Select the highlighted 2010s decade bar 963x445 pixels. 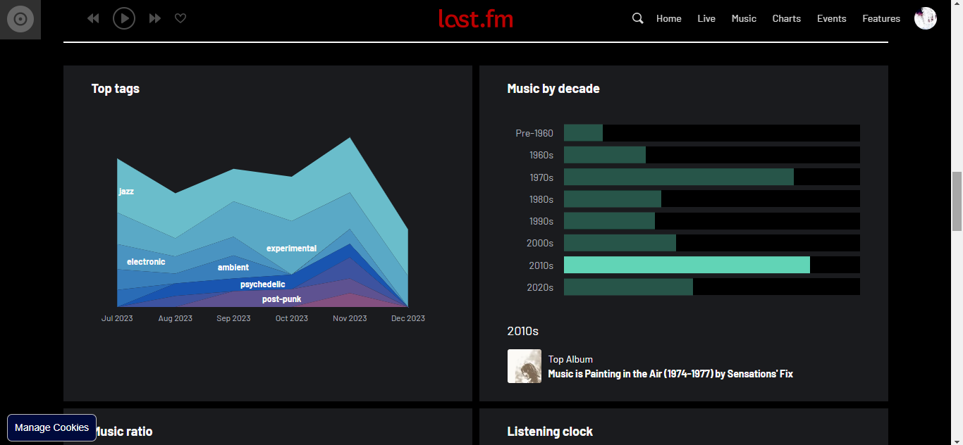[x=686, y=265]
